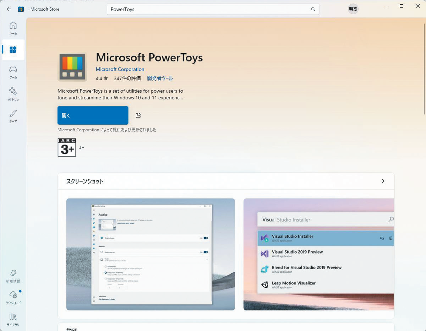
Task: Click the Share icon next to 開く
Action: pyautogui.click(x=138, y=115)
